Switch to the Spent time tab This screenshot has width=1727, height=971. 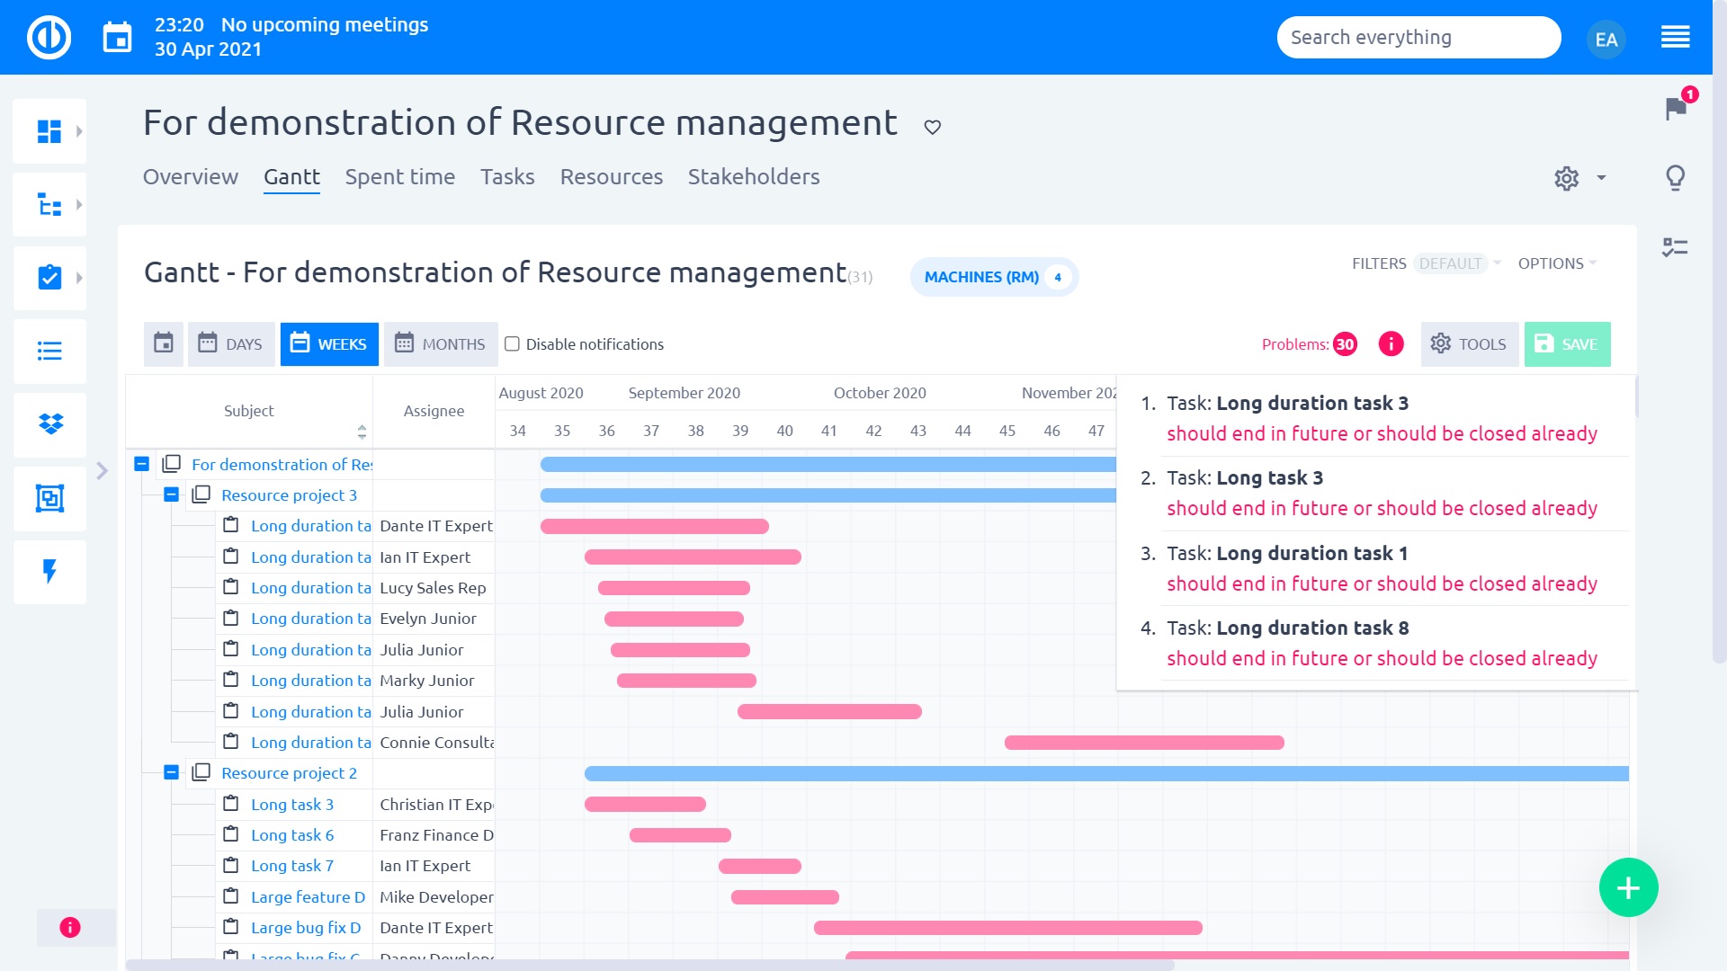tap(400, 177)
